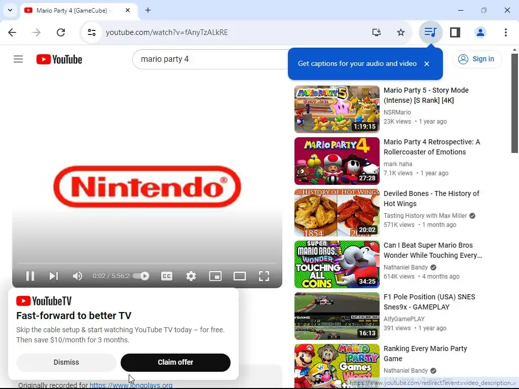Visit NSRMario channel
The height and width of the screenshot is (389, 519).
[397, 112]
